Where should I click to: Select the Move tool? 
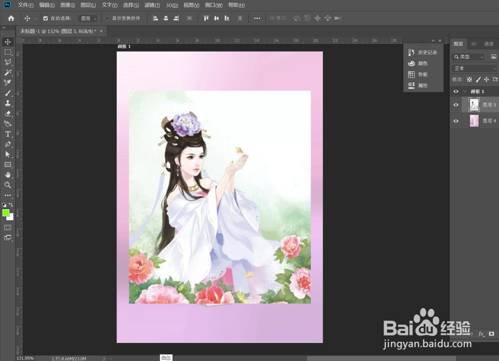coord(8,42)
